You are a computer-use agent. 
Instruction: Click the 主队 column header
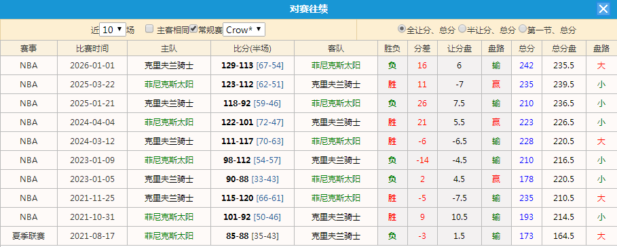pos(169,48)
